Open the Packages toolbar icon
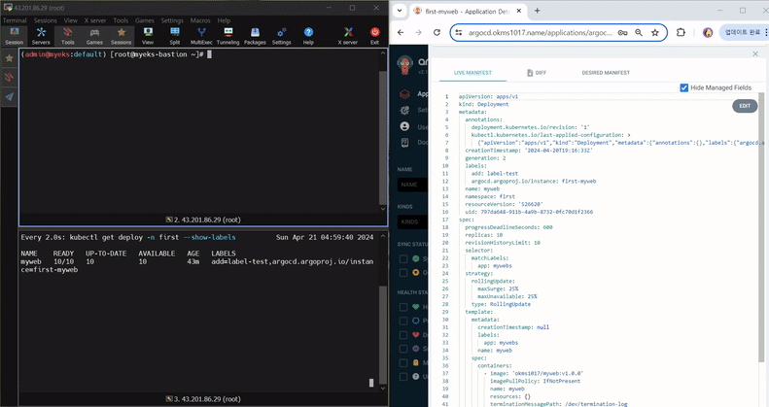Viewport: 769px width, 407px height. (x=255, y=36)
